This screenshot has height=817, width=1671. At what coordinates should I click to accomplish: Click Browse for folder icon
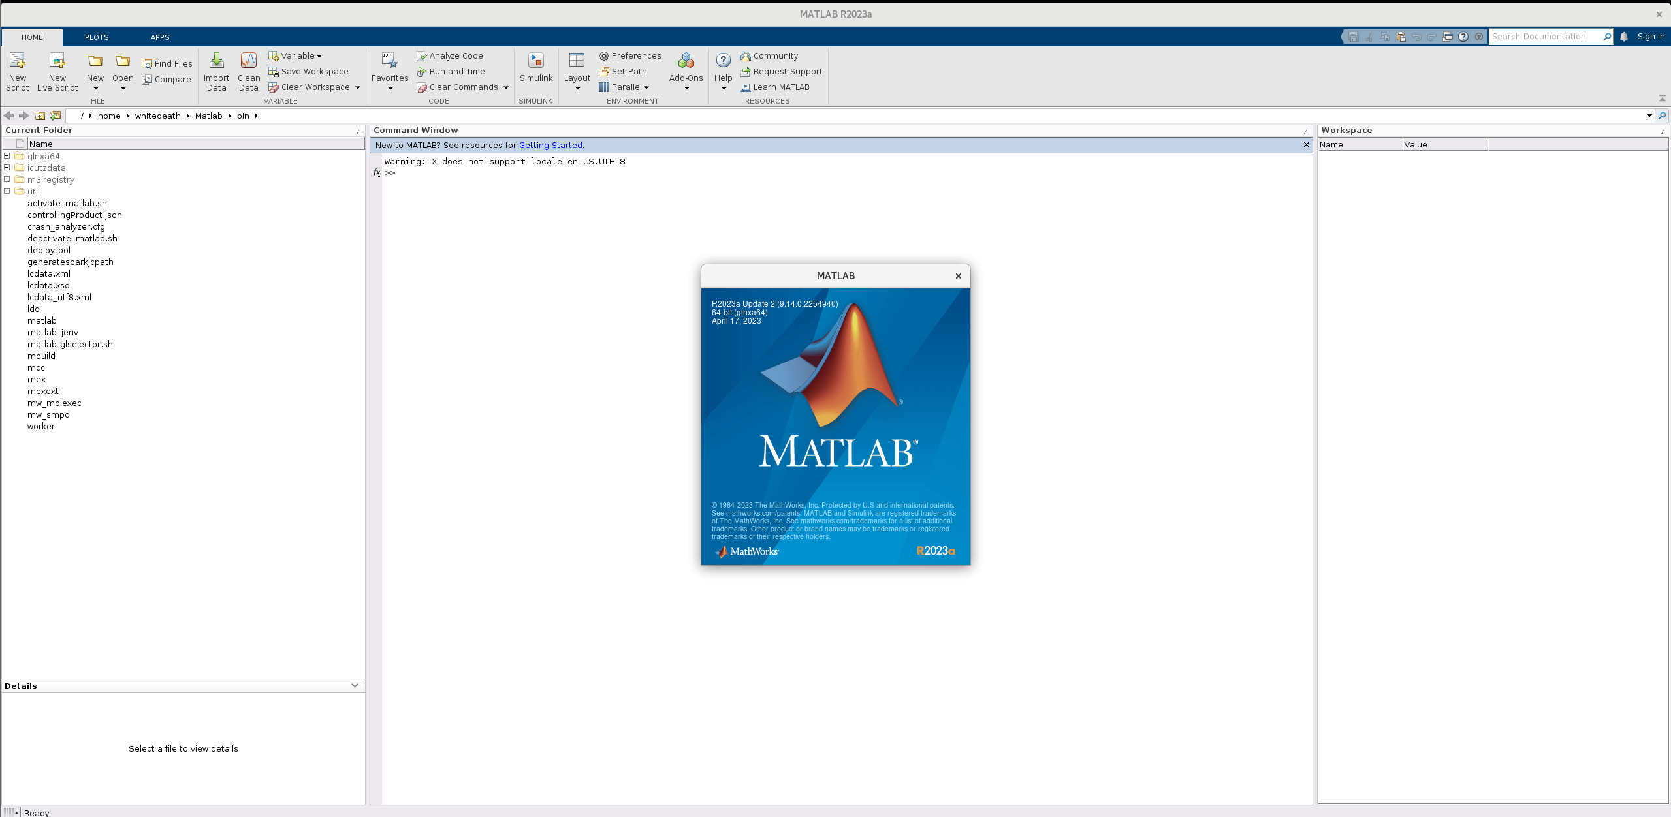click(x=56, y=116)
